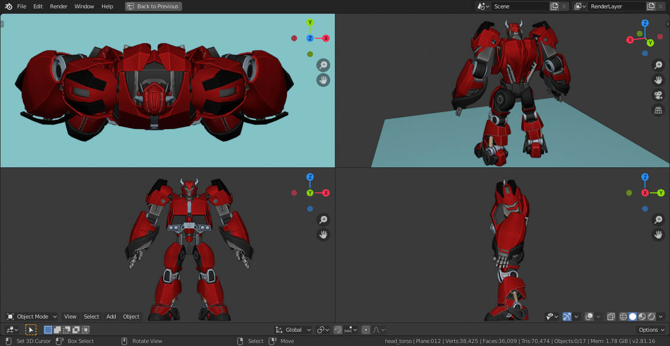Click 'head_torso' in the status bar
The height and width of the screenshot is (346, 670).
click(398, 341)
